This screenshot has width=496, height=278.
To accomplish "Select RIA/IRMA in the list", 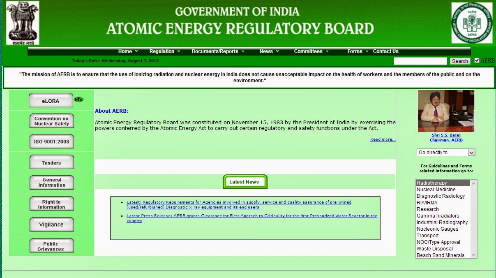I will pos(443,203).
